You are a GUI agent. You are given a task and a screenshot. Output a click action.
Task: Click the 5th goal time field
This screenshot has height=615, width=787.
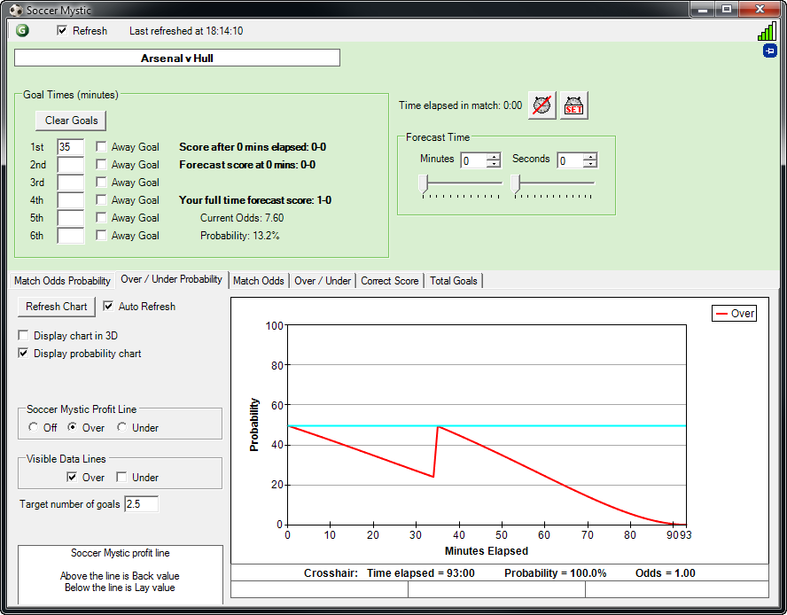[x=70, y=218]
